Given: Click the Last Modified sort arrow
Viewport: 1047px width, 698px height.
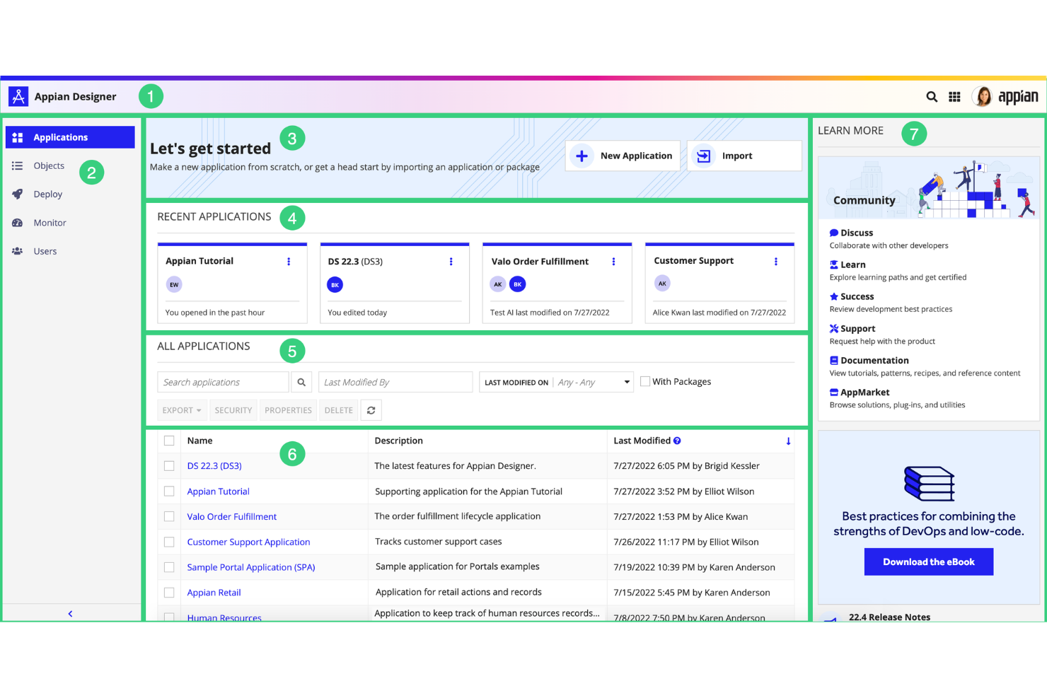Looking at the screenshot, I should tap(788, 441).
